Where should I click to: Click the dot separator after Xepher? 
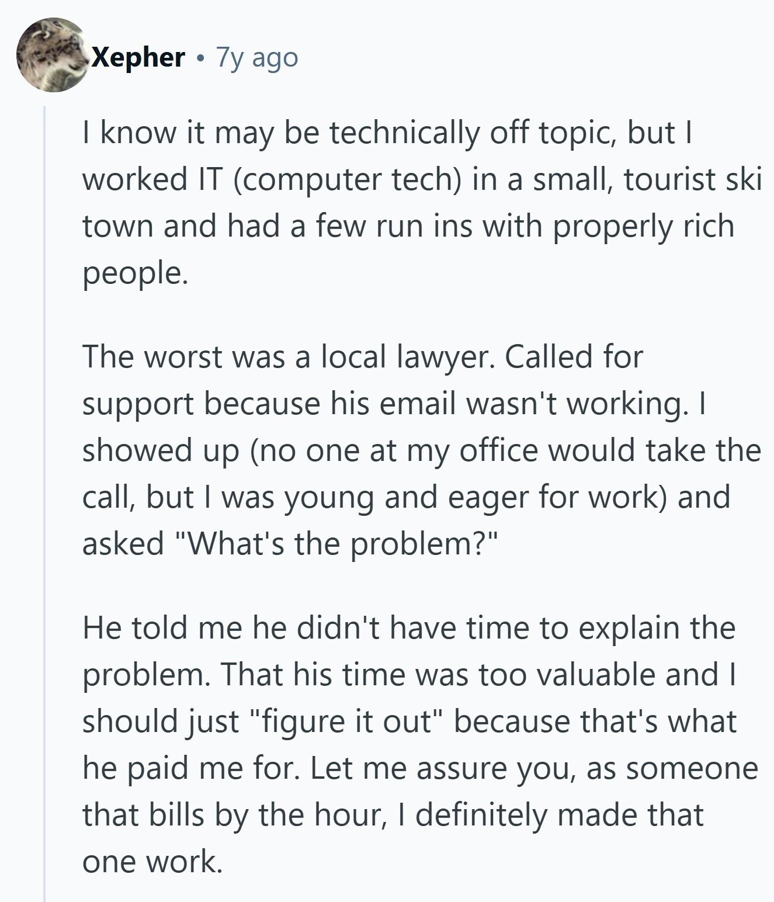click(x=201, y=58)
